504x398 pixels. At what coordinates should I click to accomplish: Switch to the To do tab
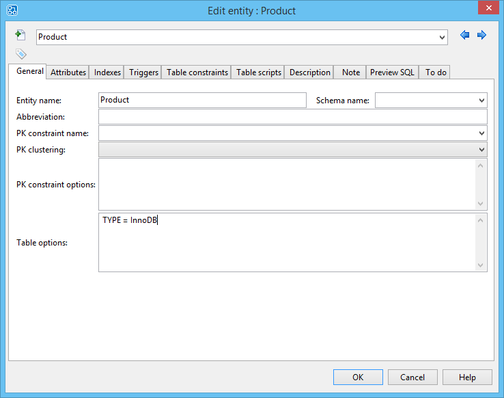pos(436,72)
